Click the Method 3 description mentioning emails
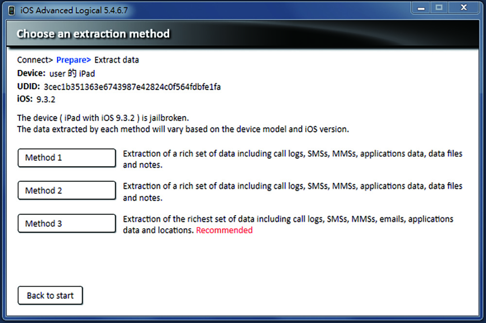Viewport: 486px width, 323px height. coord(288,224)
